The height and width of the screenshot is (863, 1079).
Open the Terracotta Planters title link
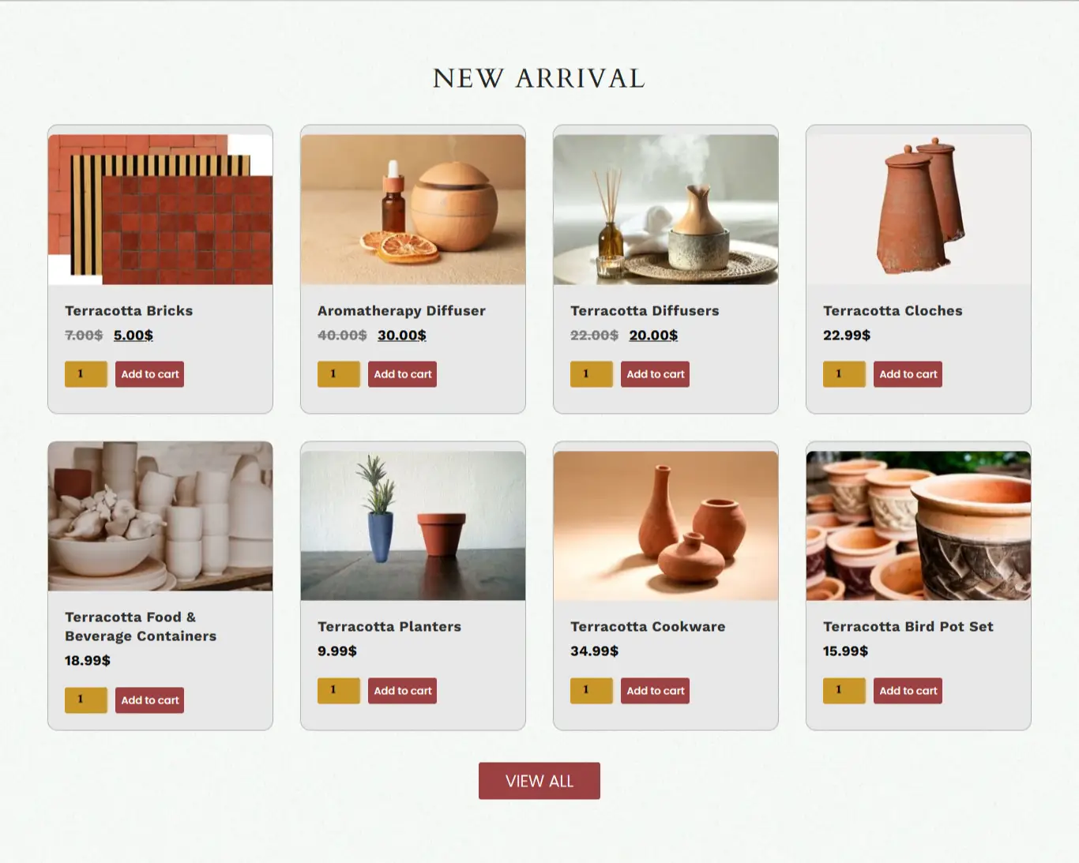click(389, 627)
